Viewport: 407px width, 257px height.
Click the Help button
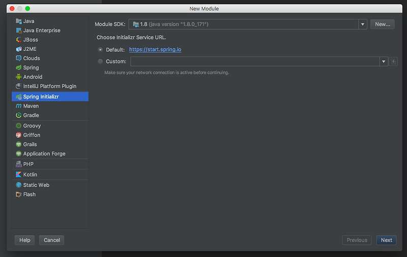(24, 240)
